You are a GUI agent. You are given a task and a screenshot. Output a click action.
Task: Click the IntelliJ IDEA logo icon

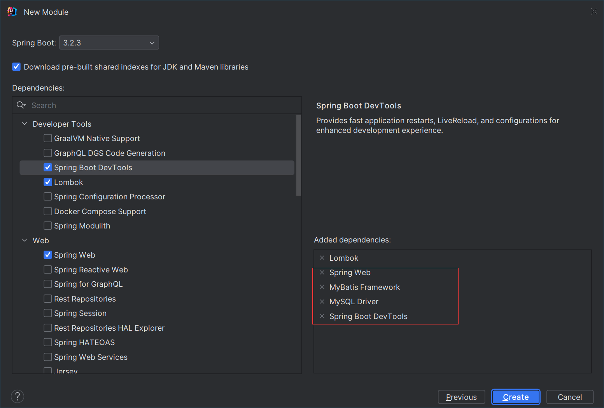(12, 12)
